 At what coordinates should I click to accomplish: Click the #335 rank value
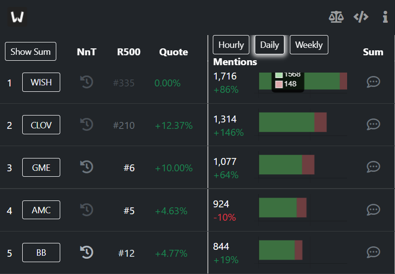[x=124, y=83]
